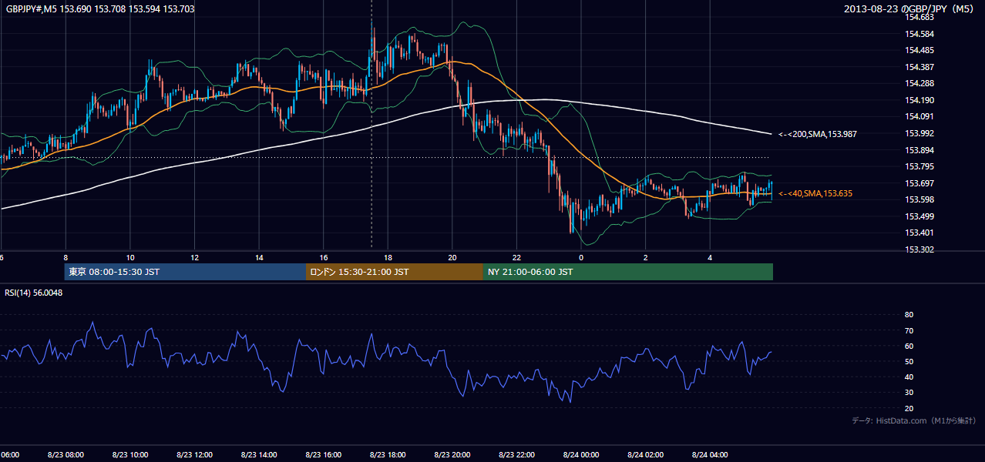
Task: Click the RSI 60 level label
Action: click(909, 346)
